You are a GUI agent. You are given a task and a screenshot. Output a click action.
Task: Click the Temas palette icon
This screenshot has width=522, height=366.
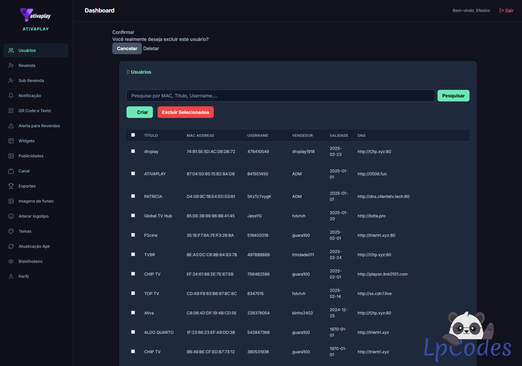coord(11,231)
